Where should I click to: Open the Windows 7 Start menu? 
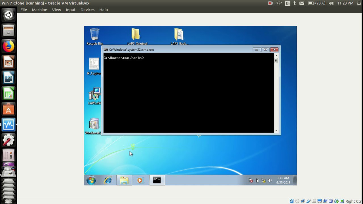click(x=91, y=180)
